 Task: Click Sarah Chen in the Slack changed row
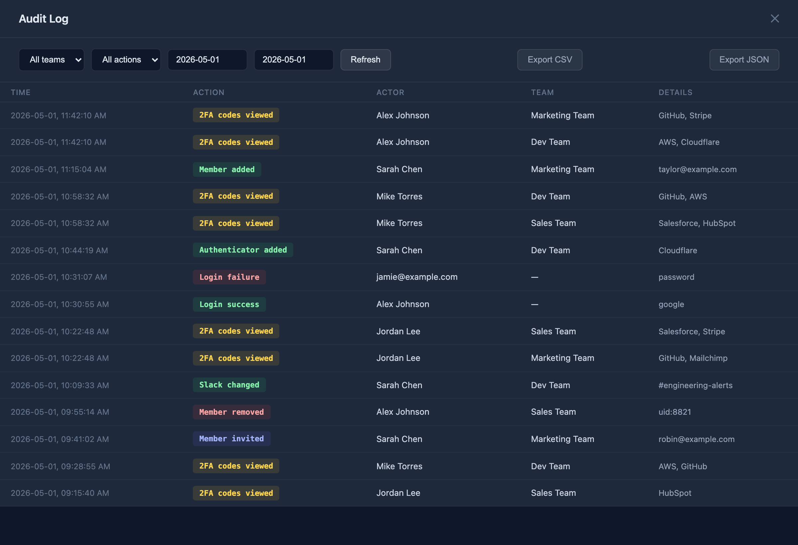point(399,385)
